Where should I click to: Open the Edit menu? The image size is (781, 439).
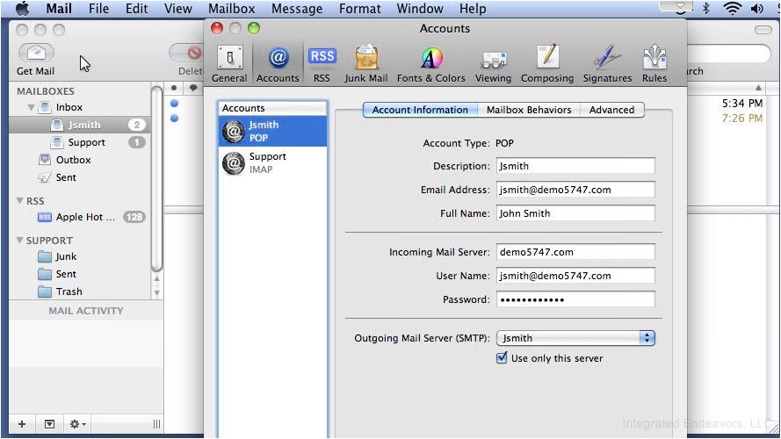tap(136, 9)
